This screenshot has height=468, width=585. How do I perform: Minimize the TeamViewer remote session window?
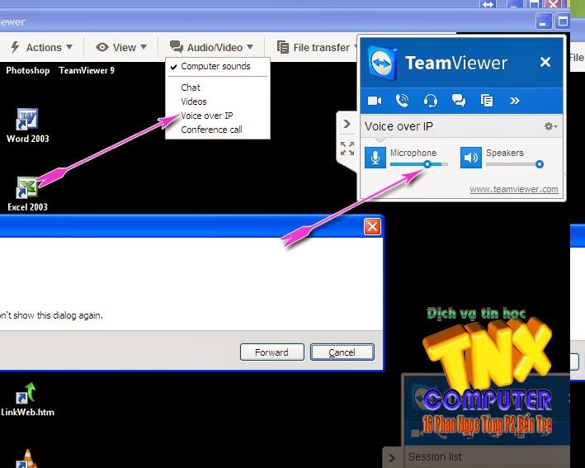543,21
